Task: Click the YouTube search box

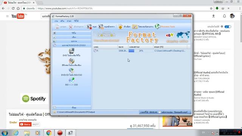Action: point(46,16)
